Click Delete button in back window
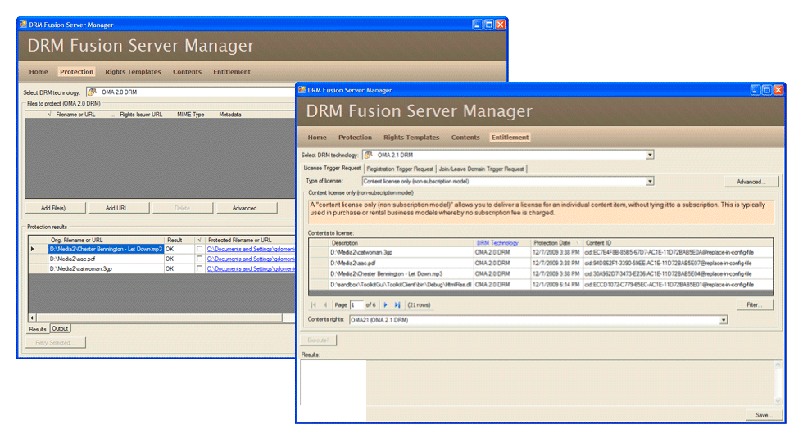 (x=182, y=208)
